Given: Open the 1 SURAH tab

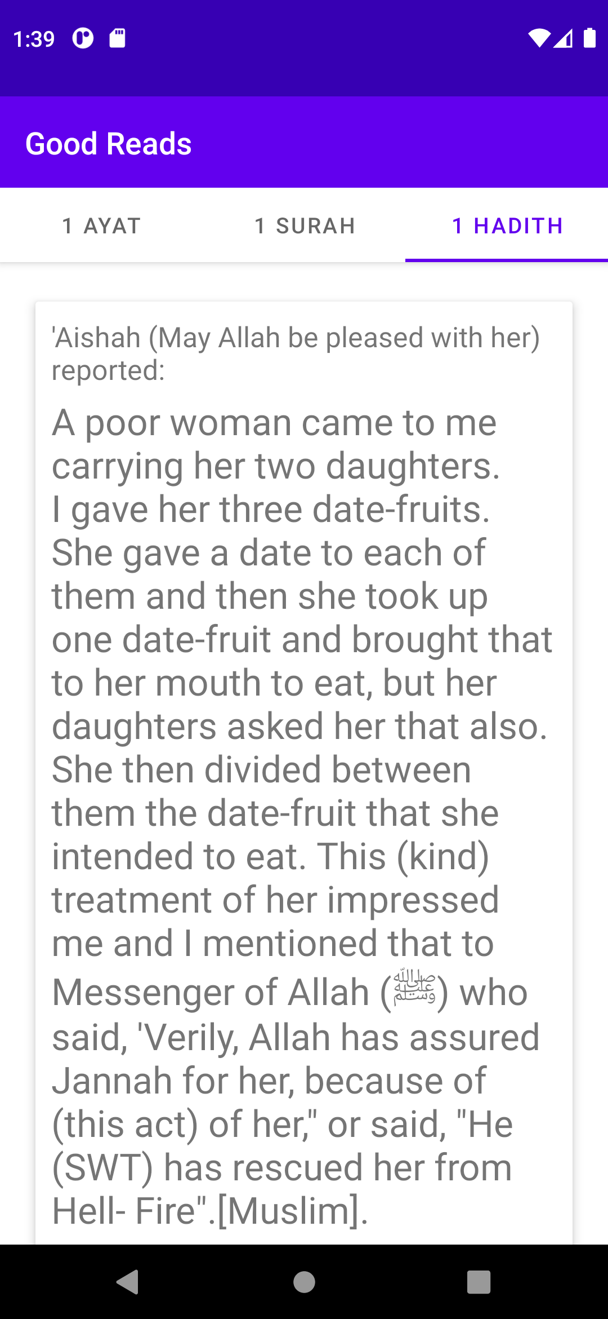Looking at the screenshot, I should [304, 225].
